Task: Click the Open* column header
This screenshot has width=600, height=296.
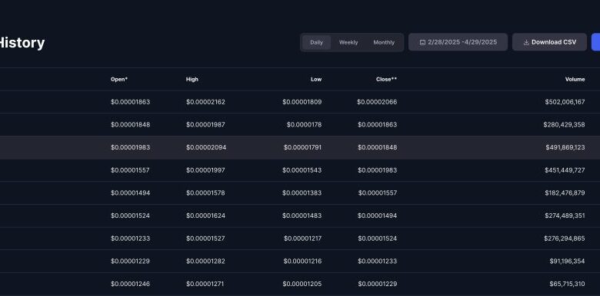Action: click(119, 79)
